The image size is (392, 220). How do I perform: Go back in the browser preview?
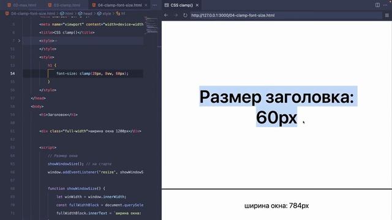pos(166,15)
